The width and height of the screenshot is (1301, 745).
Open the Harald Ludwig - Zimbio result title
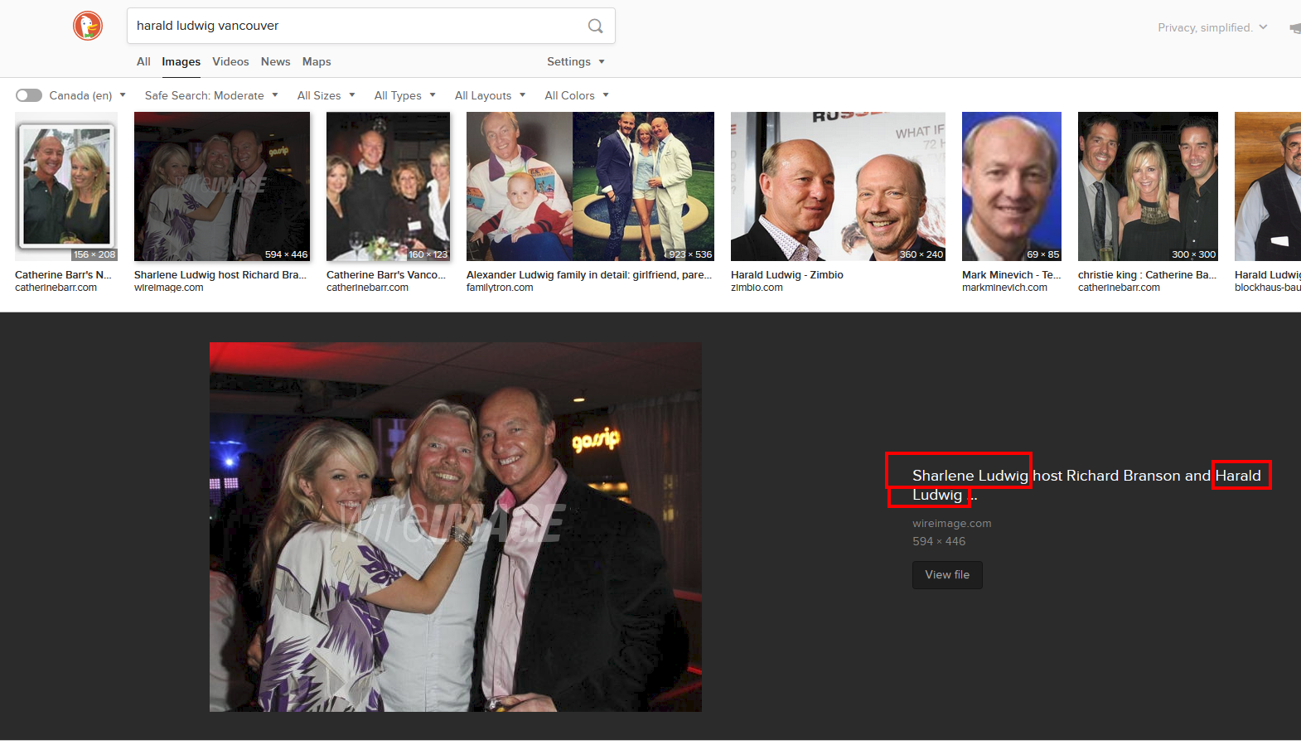point(786,274)
